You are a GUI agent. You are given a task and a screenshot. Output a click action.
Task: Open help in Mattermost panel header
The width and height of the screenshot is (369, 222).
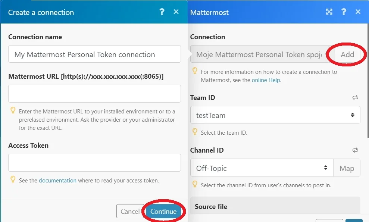(344, 12)
